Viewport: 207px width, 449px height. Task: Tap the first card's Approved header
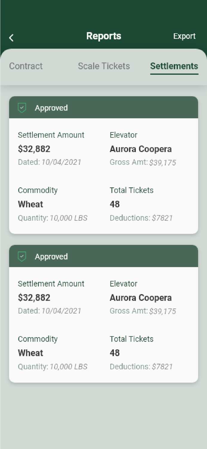(x=103, y=108)
